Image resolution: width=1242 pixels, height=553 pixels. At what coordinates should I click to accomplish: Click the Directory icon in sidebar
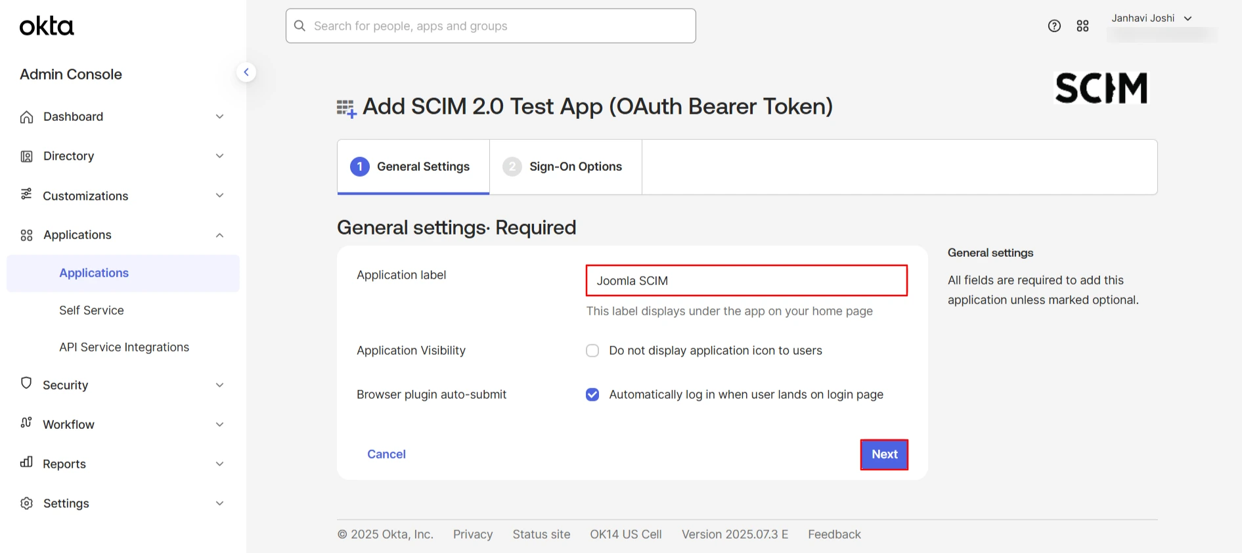[x=26, y=156]
